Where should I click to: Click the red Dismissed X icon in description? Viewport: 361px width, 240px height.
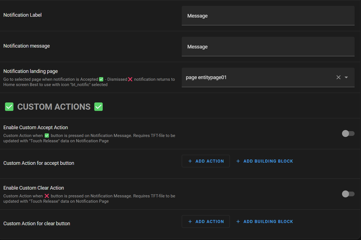coord(130,79)
